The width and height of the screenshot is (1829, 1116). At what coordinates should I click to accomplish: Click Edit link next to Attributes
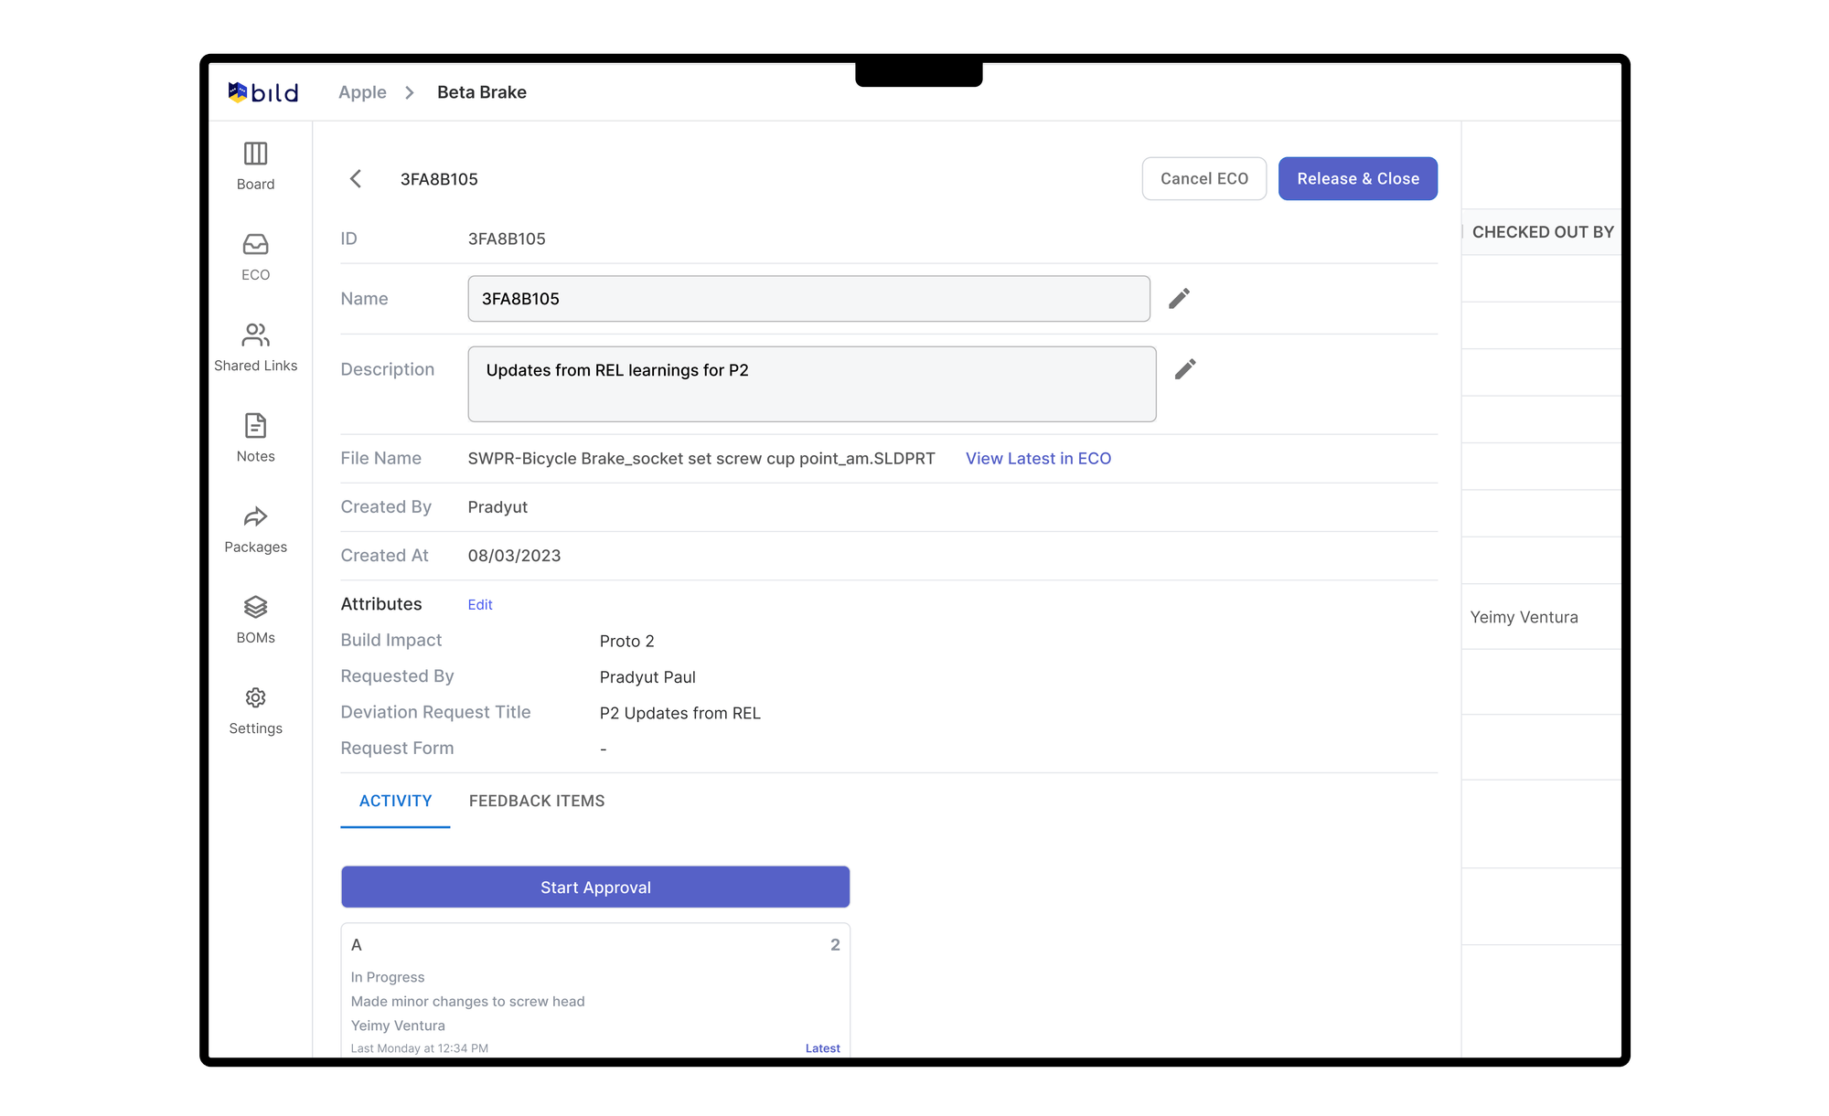pos(479,605)
